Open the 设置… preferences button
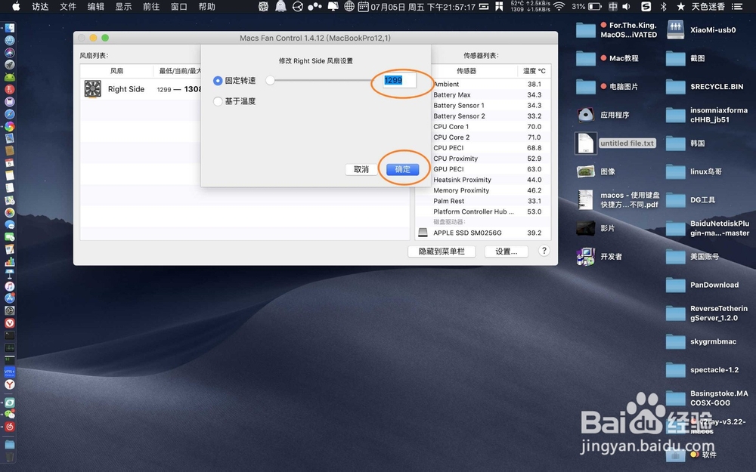The width and height of the screenshot is (756, 472). click(506, 251)
